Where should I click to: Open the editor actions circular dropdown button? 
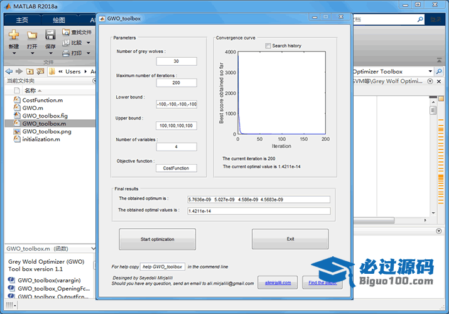[x=430, y=81]
